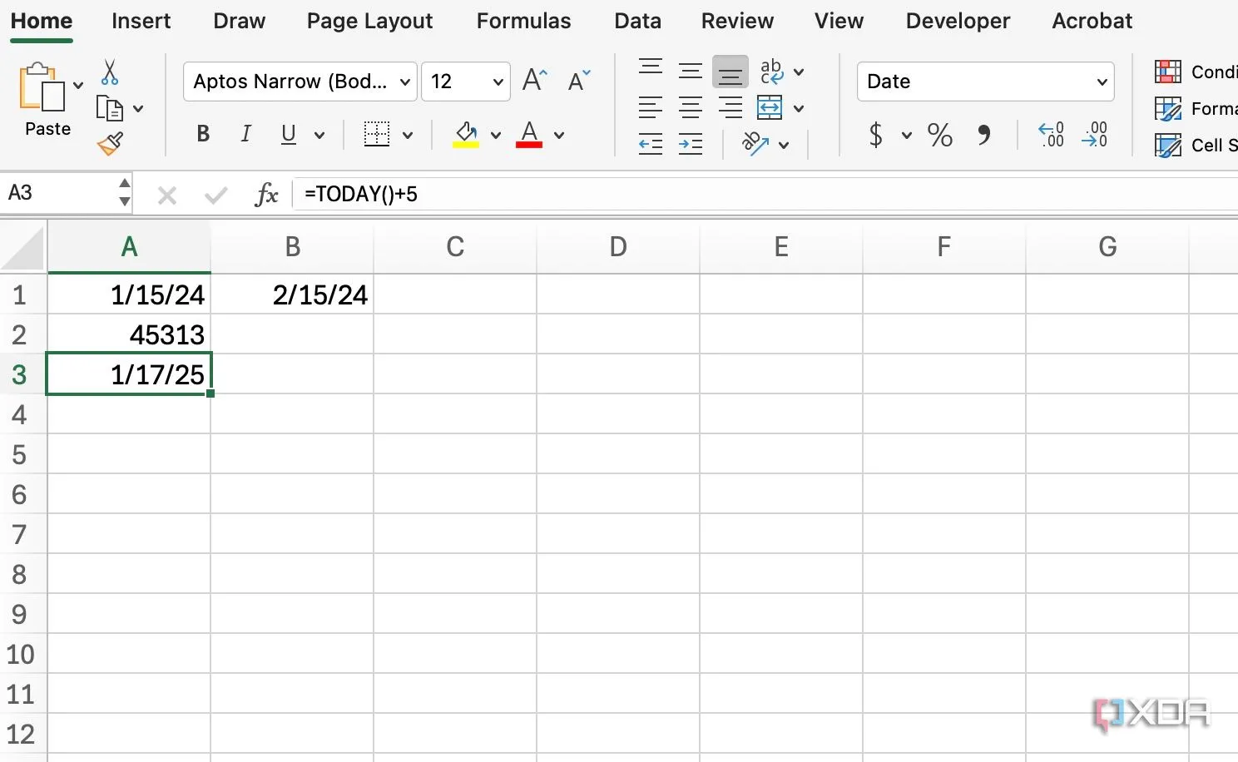This screenshot has width=1238, height=762.
Task: Click the Cut scissors icon
Action: [109, 72]
